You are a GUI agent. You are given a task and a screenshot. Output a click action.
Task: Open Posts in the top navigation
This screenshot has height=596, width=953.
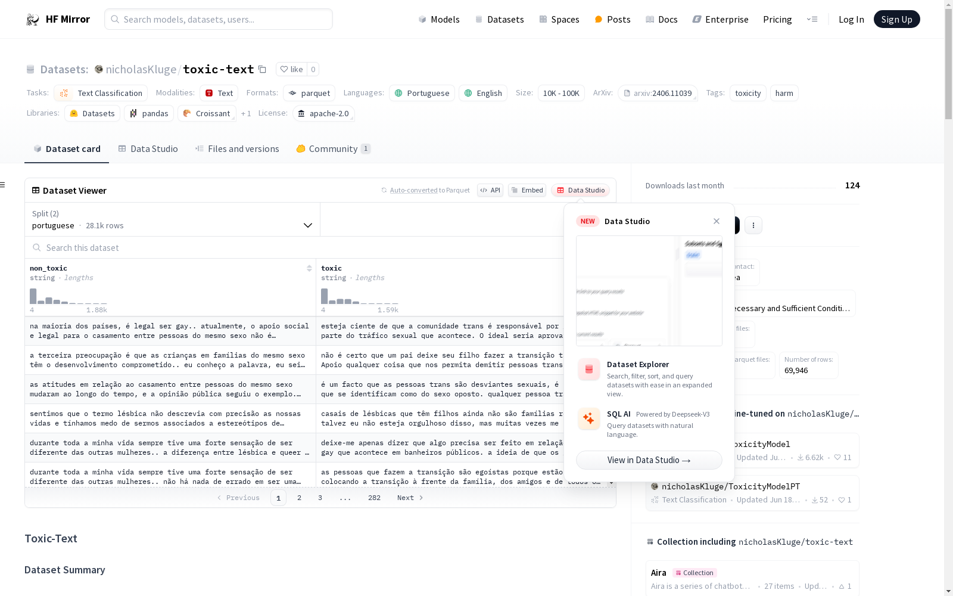click(612, 19)
